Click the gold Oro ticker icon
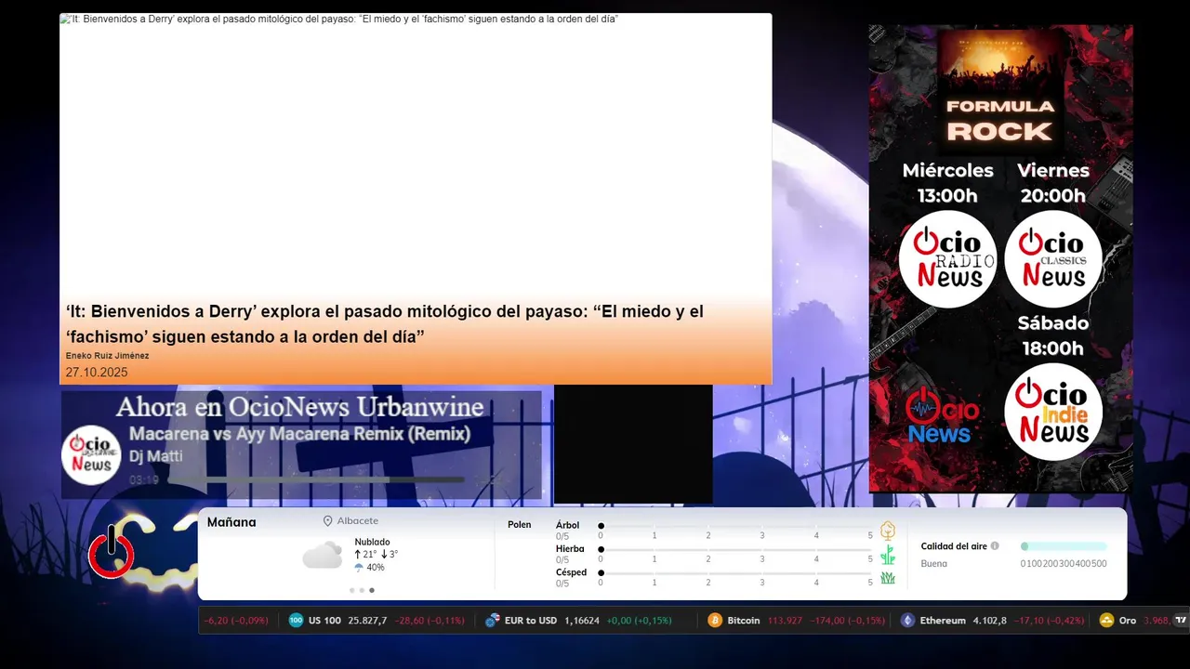This screenshot has height=669, width=1190. pos(1106,621)
